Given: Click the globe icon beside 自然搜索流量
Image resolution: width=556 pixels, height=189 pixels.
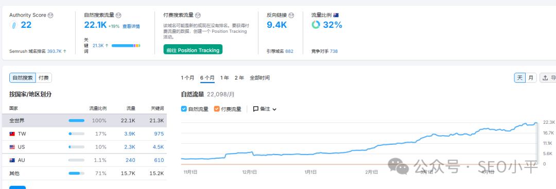Looking at the screenshot, I should pyautogui.click(x=118, y=15).
